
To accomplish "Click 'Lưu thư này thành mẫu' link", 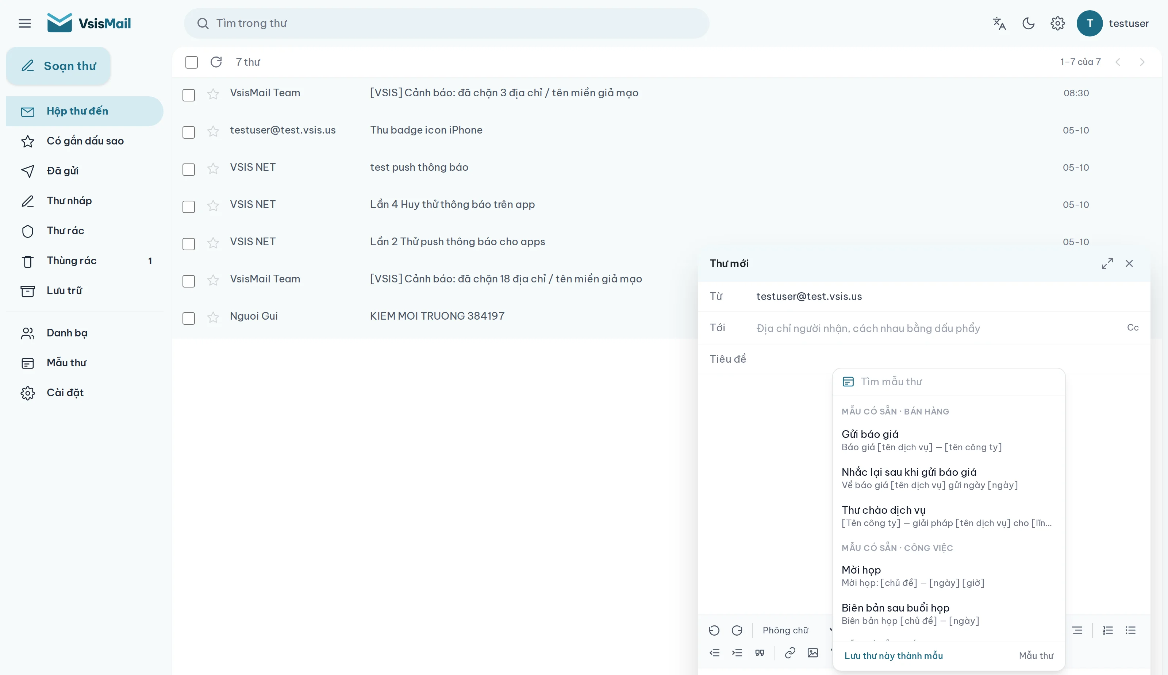I will click(x=894, y=656).
